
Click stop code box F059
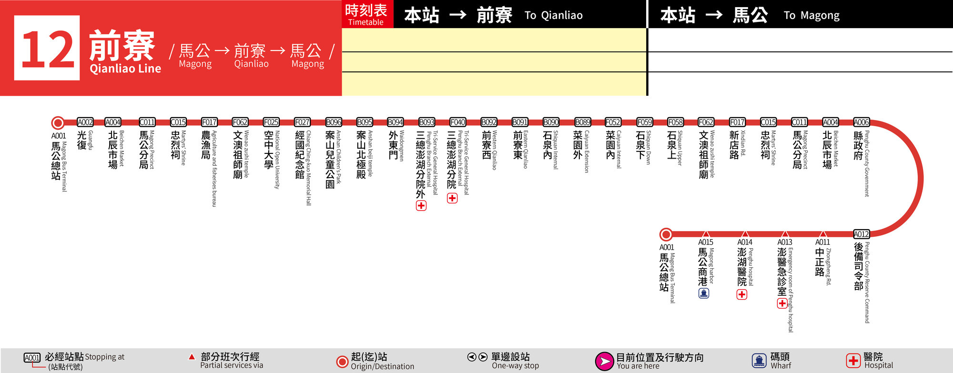[x=644, y=122]
